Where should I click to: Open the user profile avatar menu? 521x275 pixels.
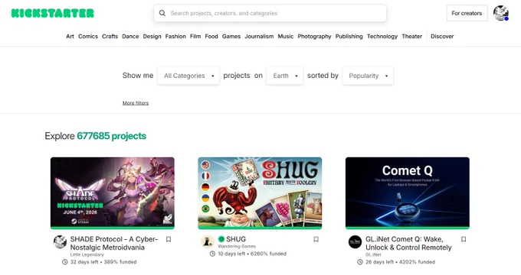tap(501, 13)
